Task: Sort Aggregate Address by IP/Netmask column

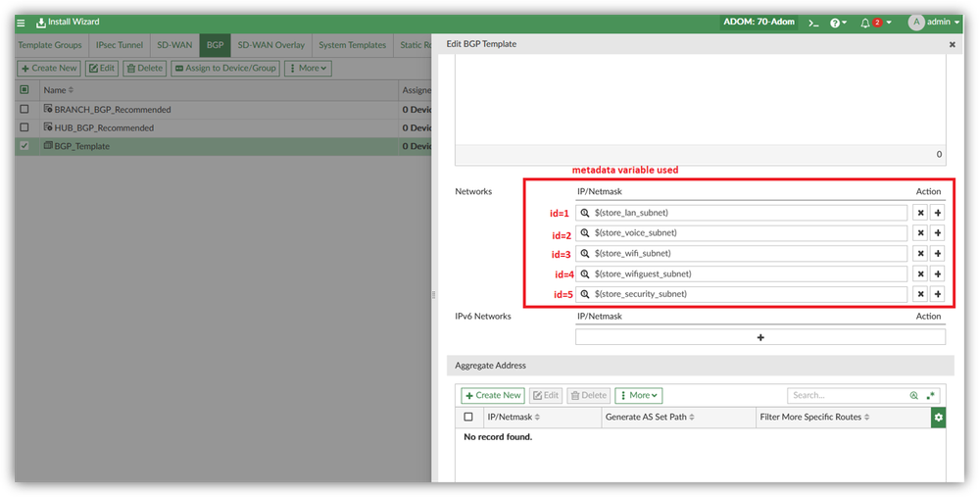Action: click(514, 417)
